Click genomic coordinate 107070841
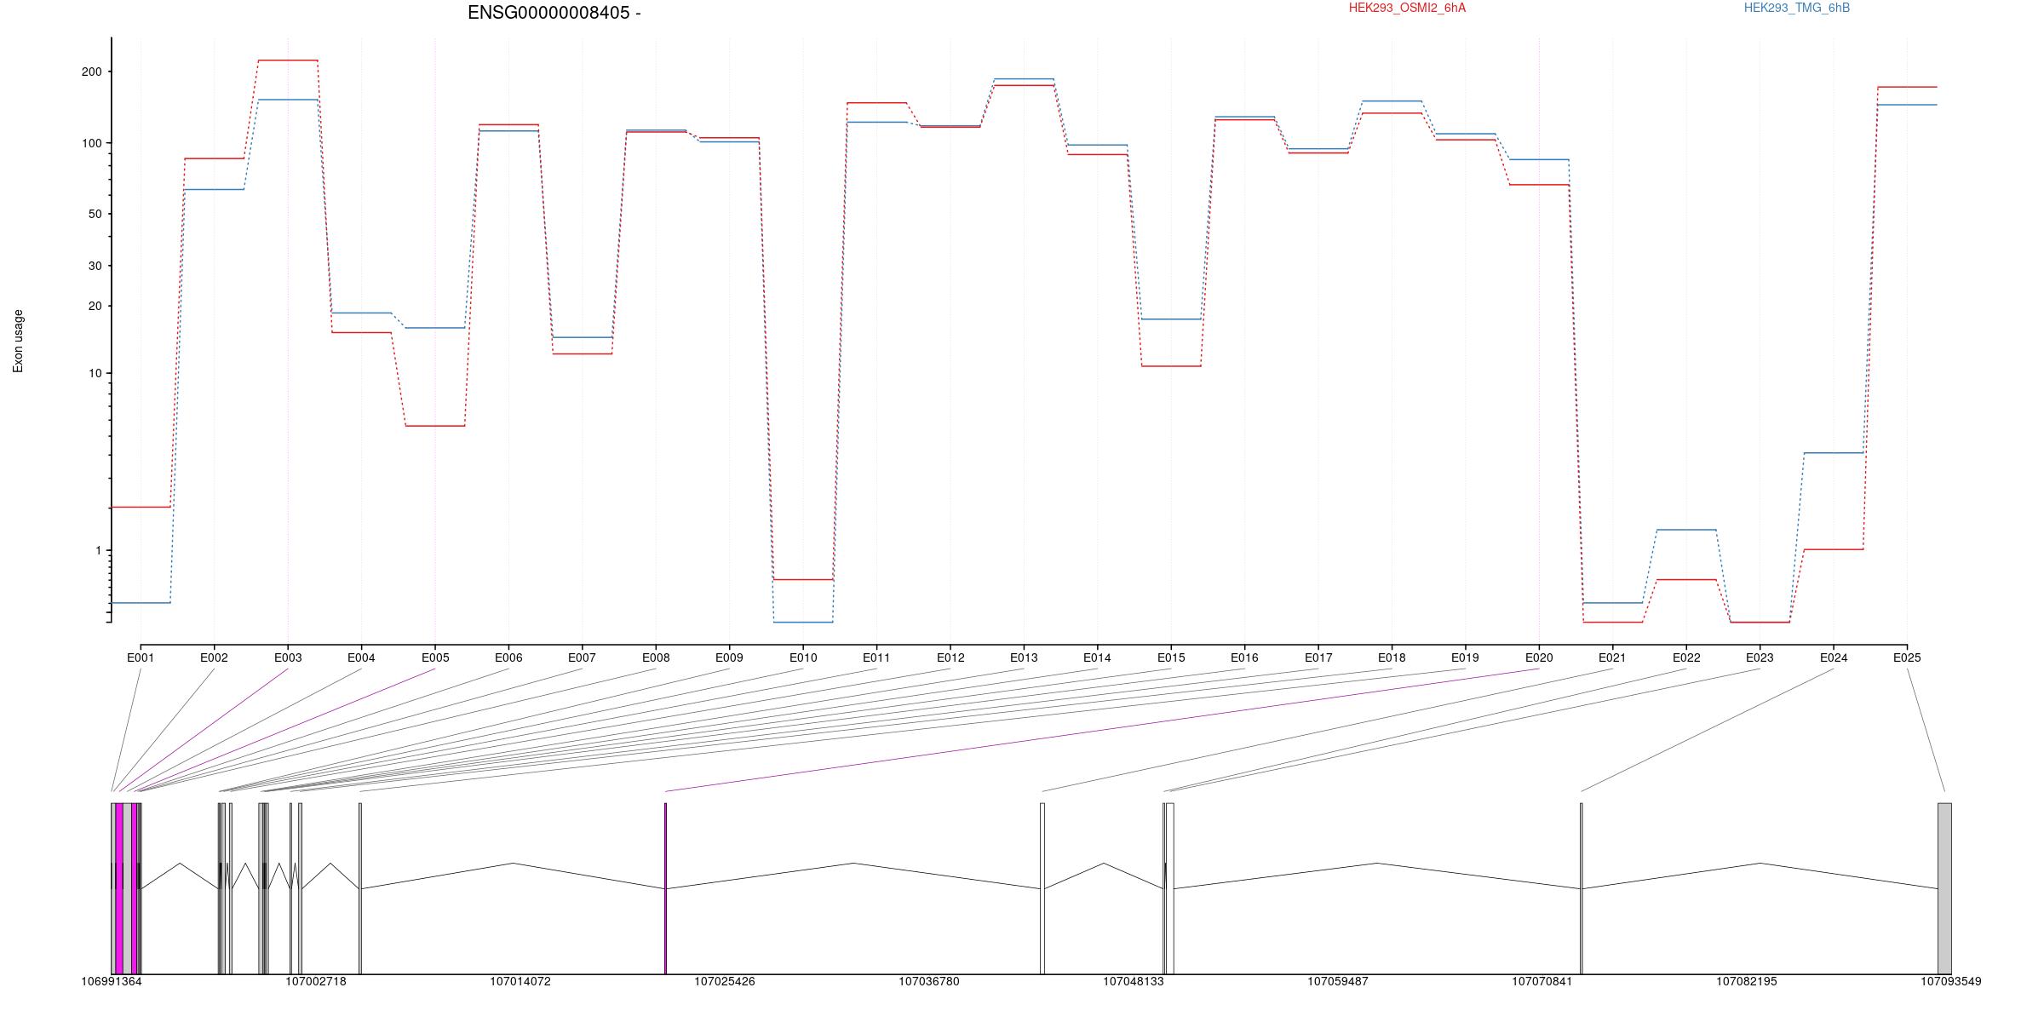 [1542, 982]
